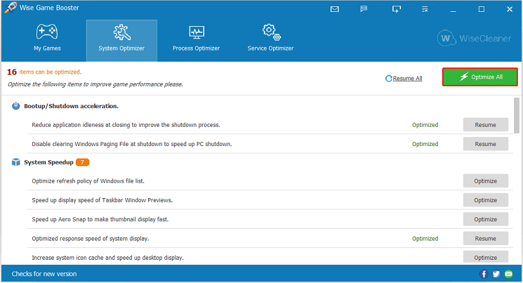Select the System Speedup heading
523x283 pixels.
coord(49,162)
